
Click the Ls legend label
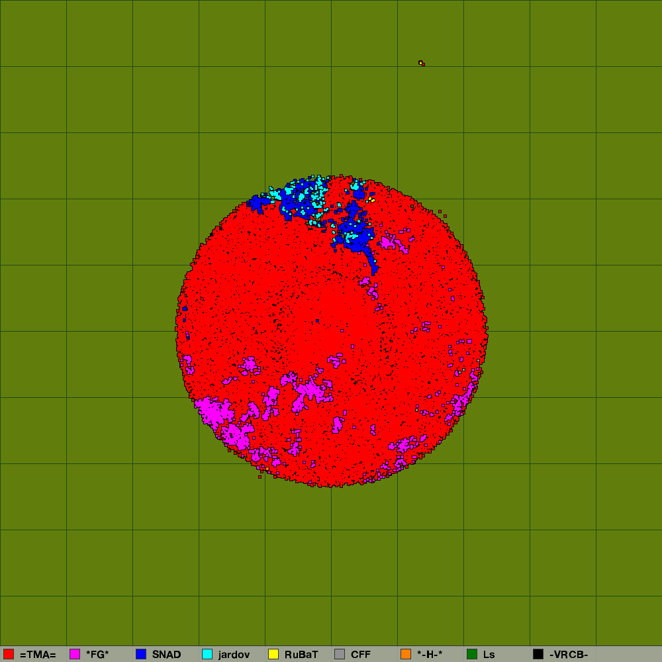point(489,655)
